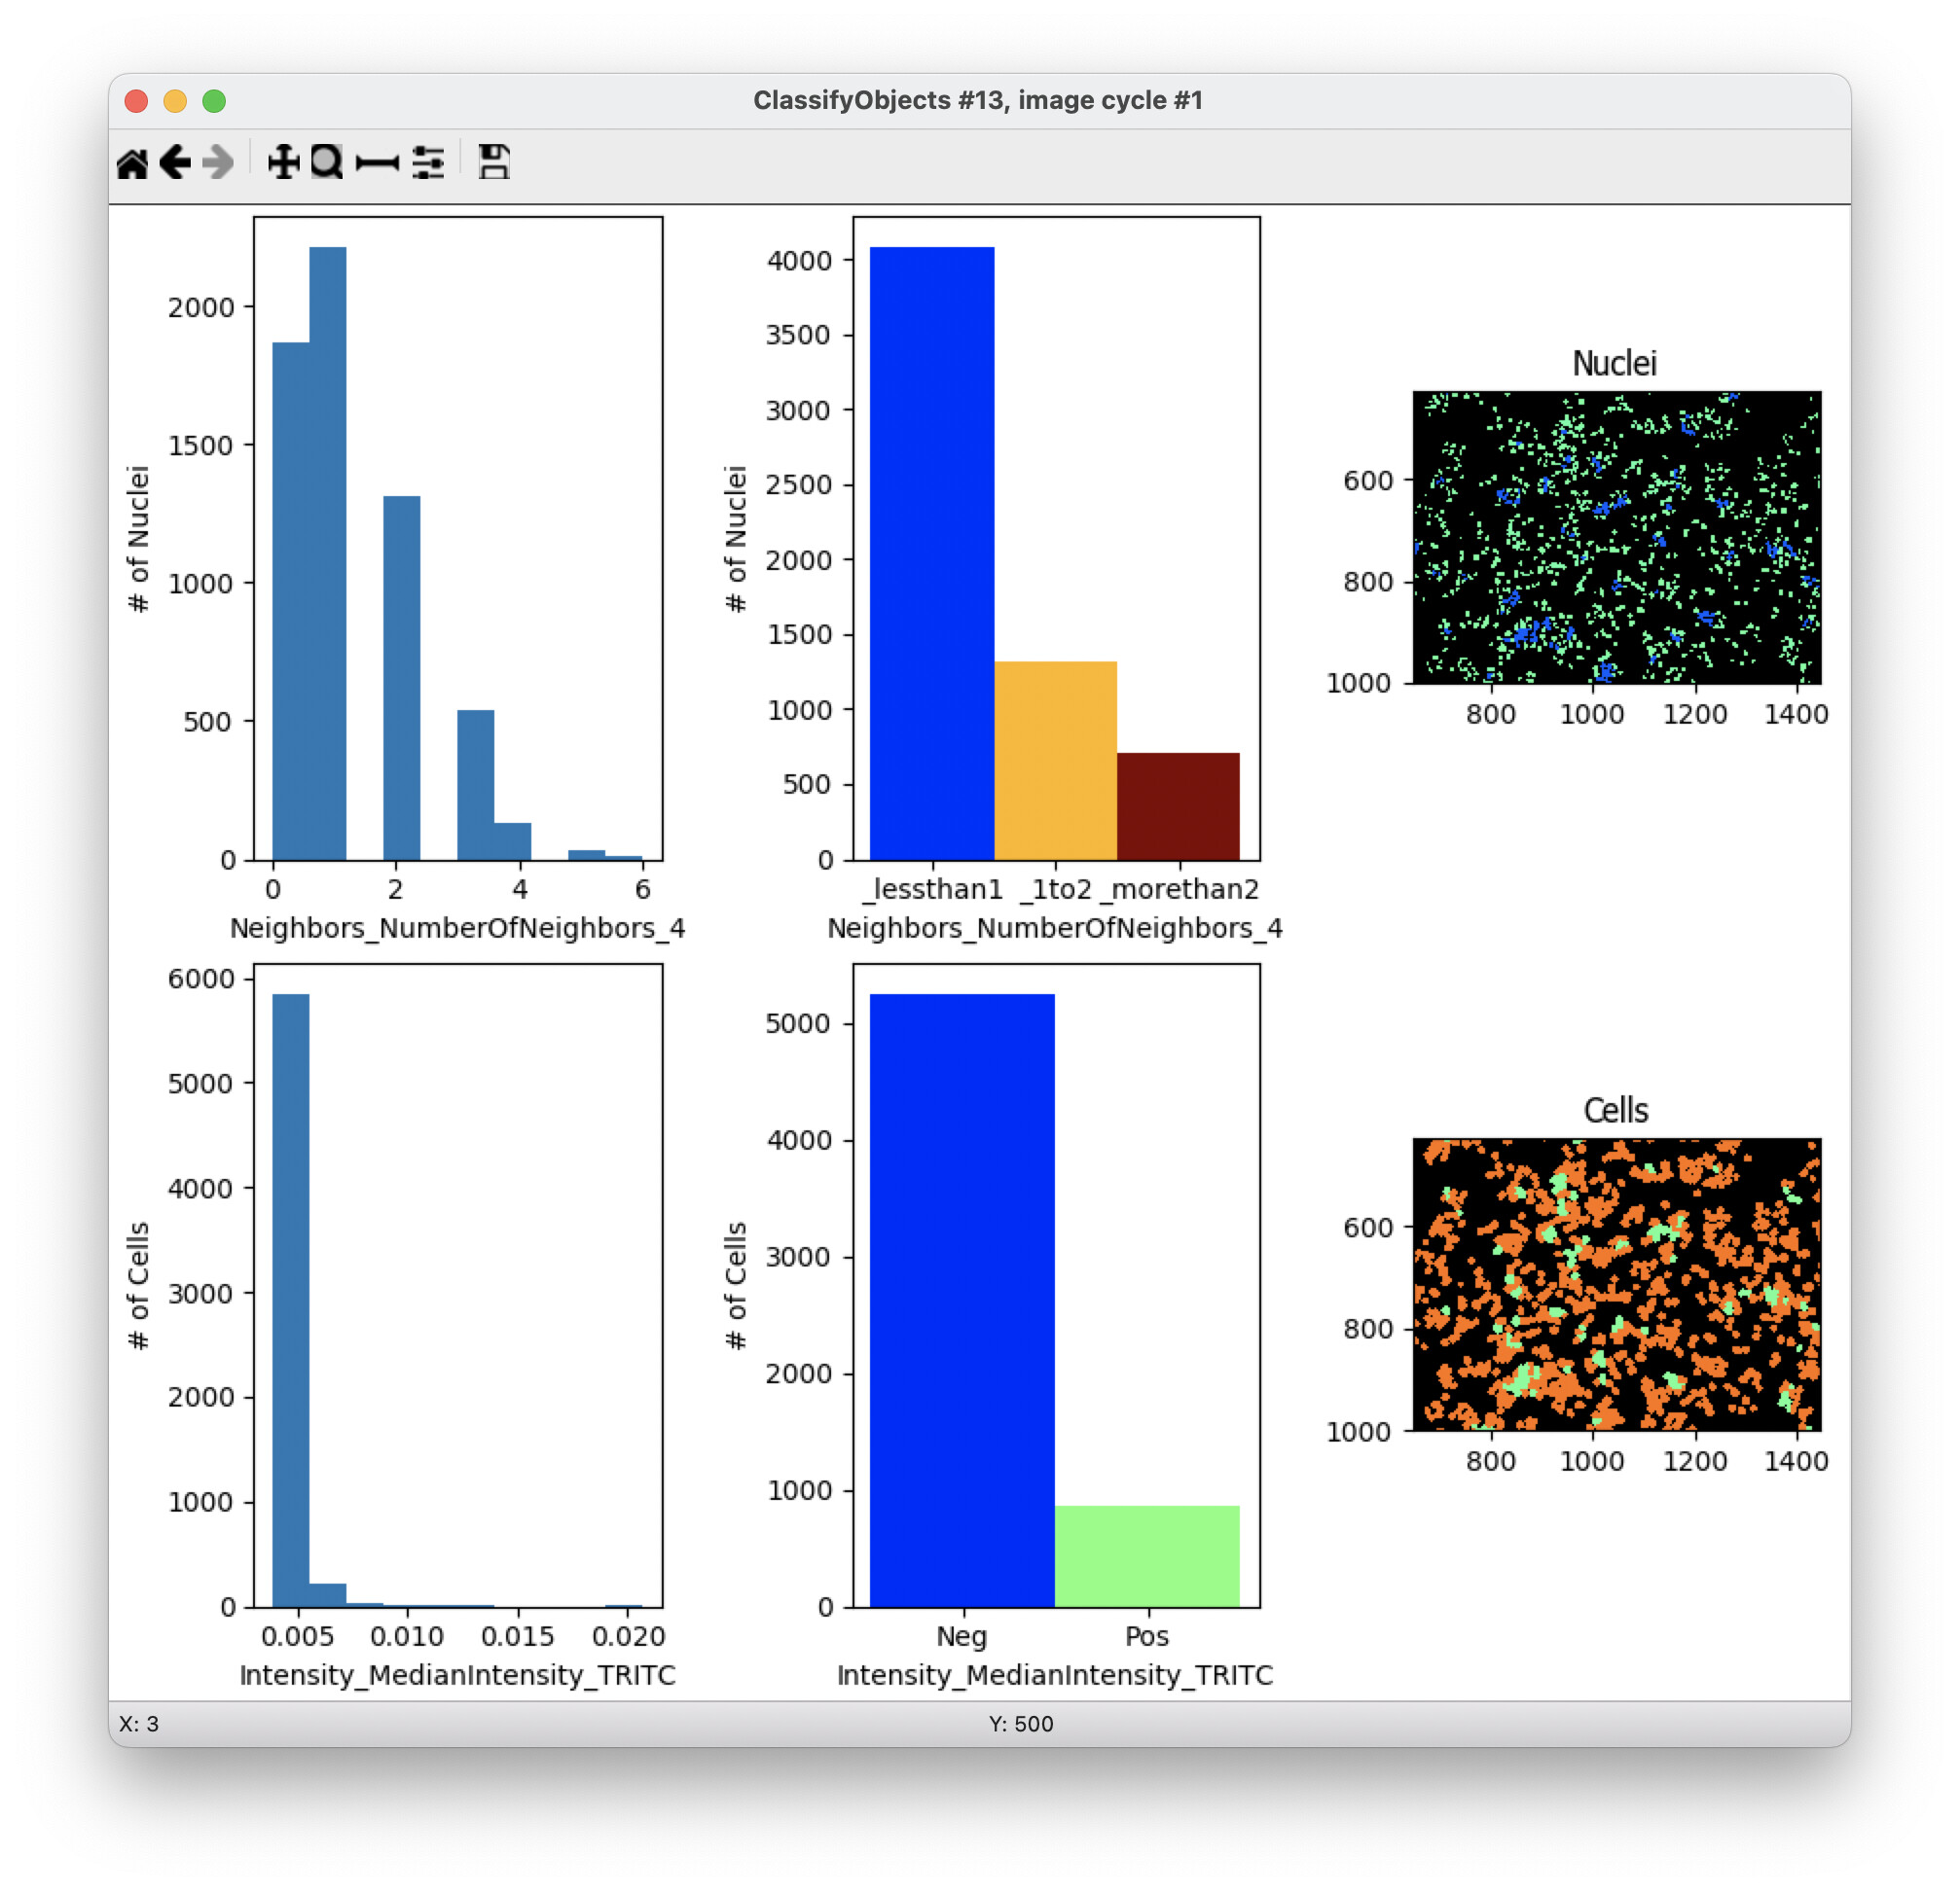Image resolution: width=1960 pixels, height=1891 pixels.
Task: Minimize the ClassifyObjects window
Action: click(175, 100)
